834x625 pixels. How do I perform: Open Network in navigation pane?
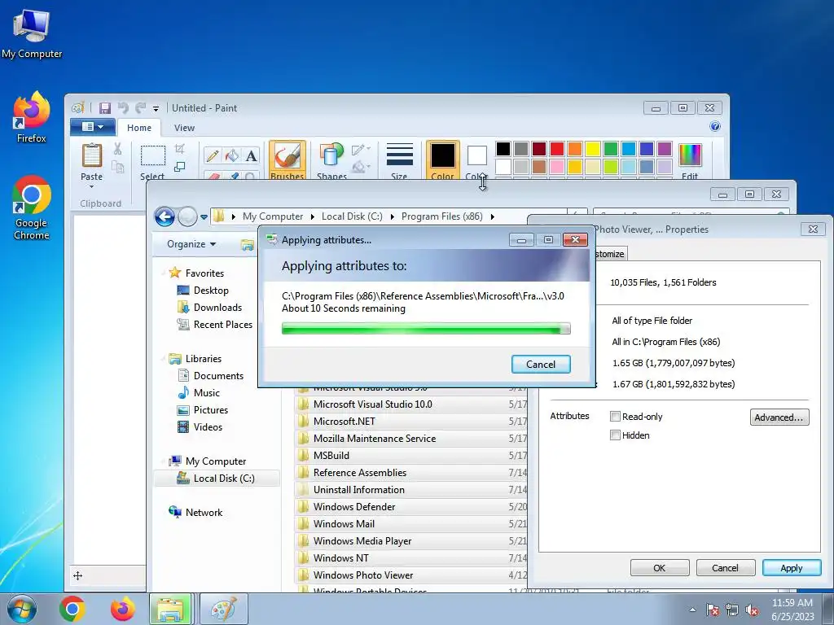coord(204,513)
